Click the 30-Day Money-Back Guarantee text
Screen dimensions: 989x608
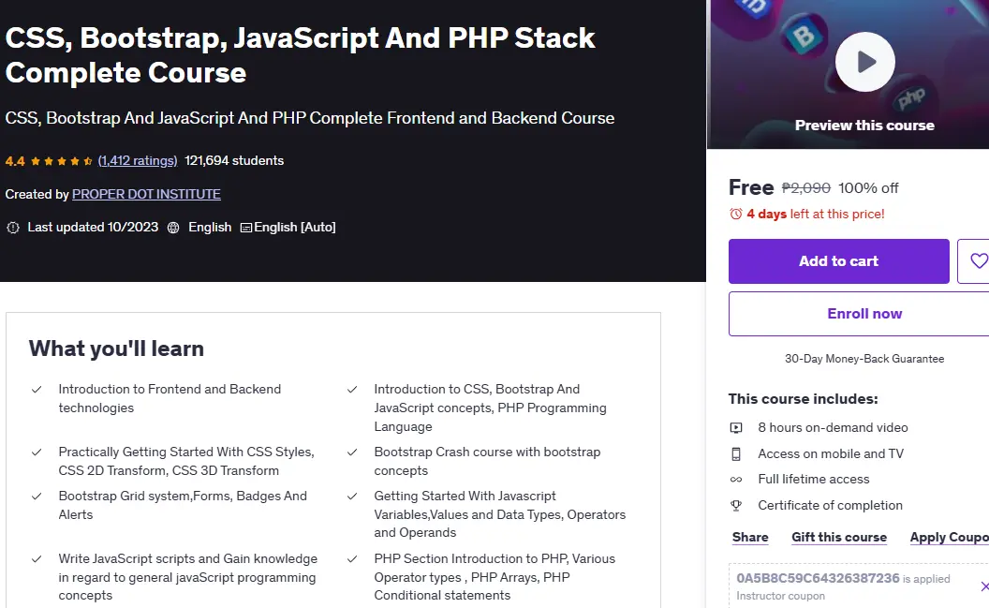[x=864, y=359]
